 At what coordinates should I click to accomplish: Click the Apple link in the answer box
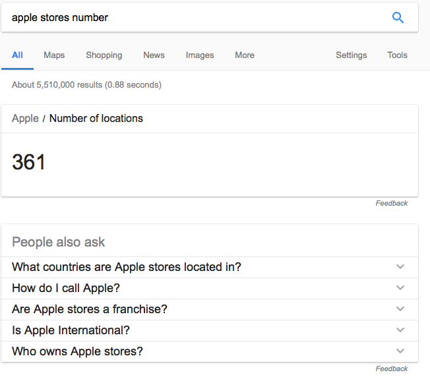click(x=25, y=119)
